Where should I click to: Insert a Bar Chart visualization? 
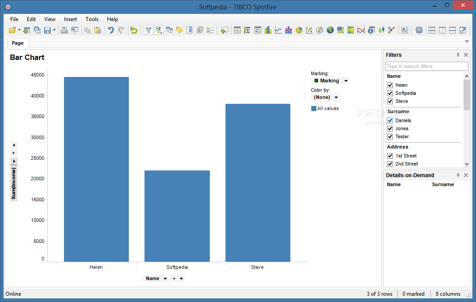pos(268,30)
